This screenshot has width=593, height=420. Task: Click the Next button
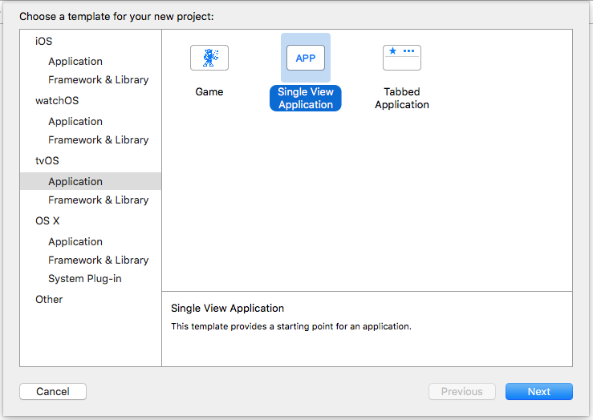pyautogui.click(x=539, y=392)
